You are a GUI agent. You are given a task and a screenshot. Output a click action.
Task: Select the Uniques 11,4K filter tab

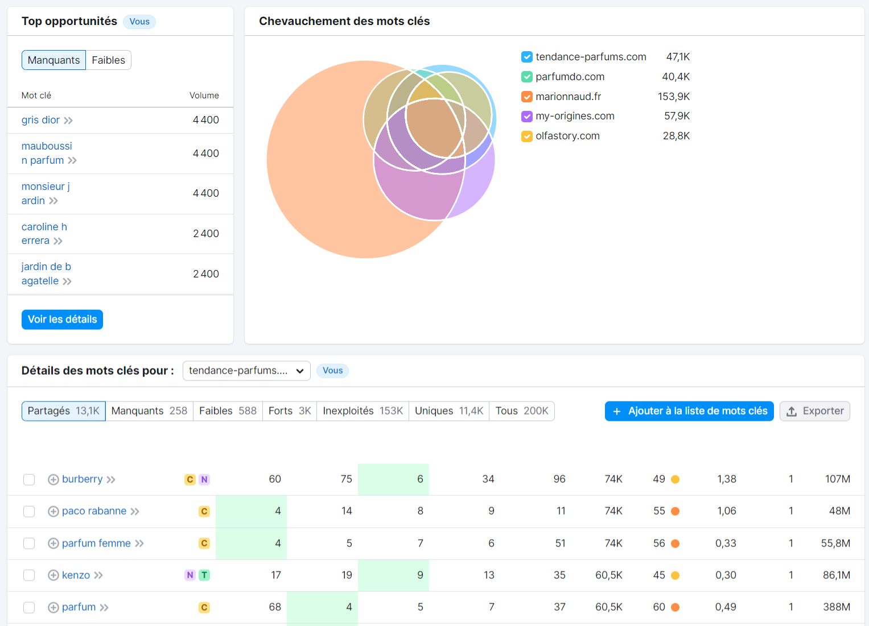[449, 411]
